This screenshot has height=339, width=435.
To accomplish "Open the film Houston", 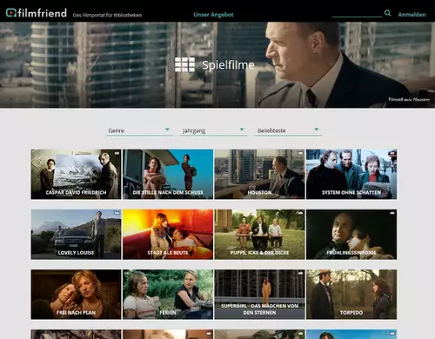I will (259, 174).
